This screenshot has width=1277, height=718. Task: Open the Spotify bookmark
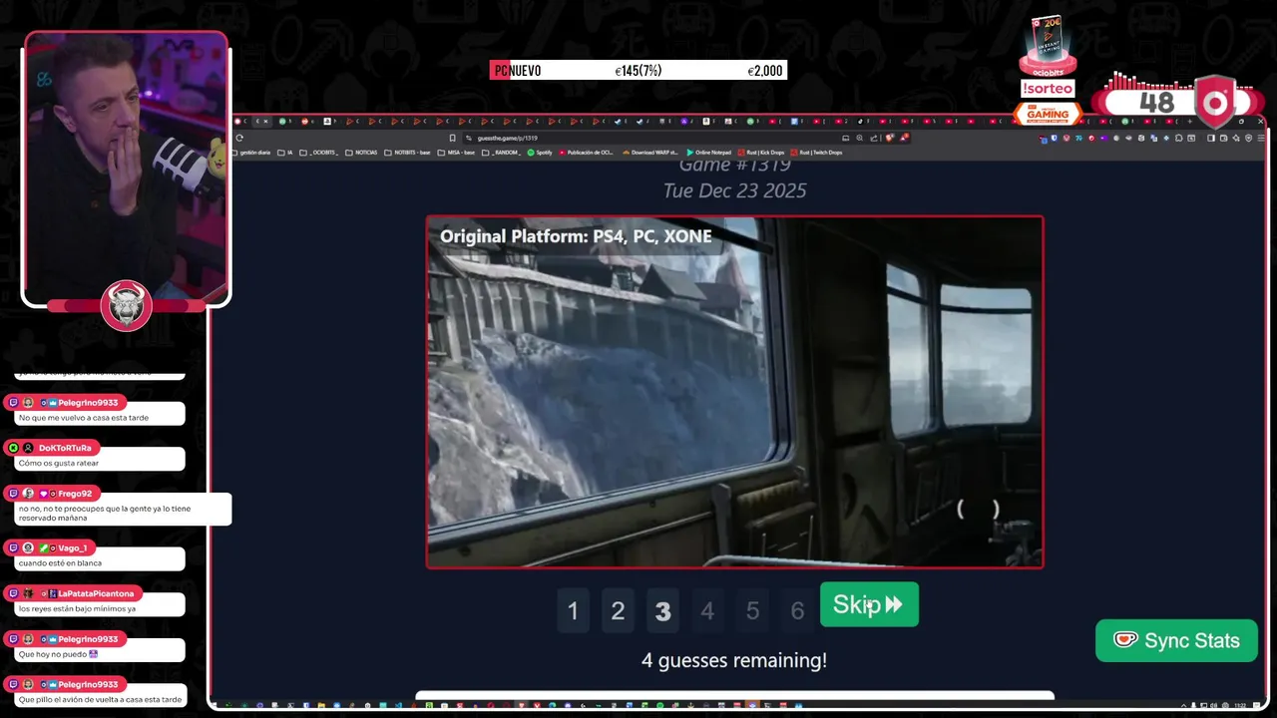point(540,153)
